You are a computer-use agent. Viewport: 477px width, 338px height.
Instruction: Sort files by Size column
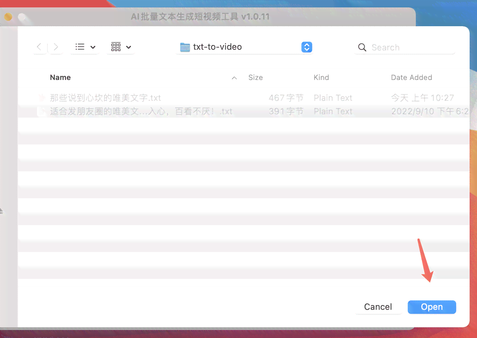[x=256, y=78]
